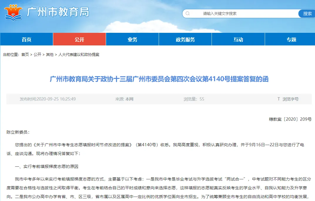
Task: Select the 互动 navigation item
Action: [238, 39]
